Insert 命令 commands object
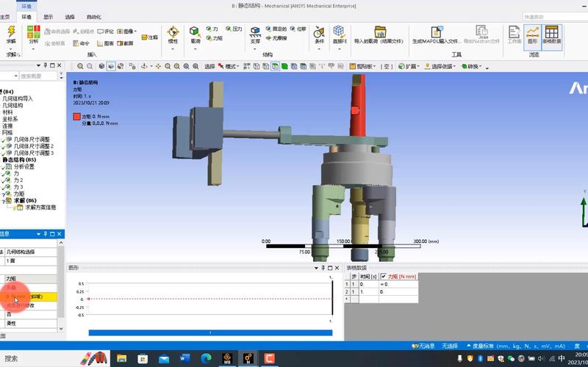The width and height of the screenshot is (588, 367). coord(82,43)
